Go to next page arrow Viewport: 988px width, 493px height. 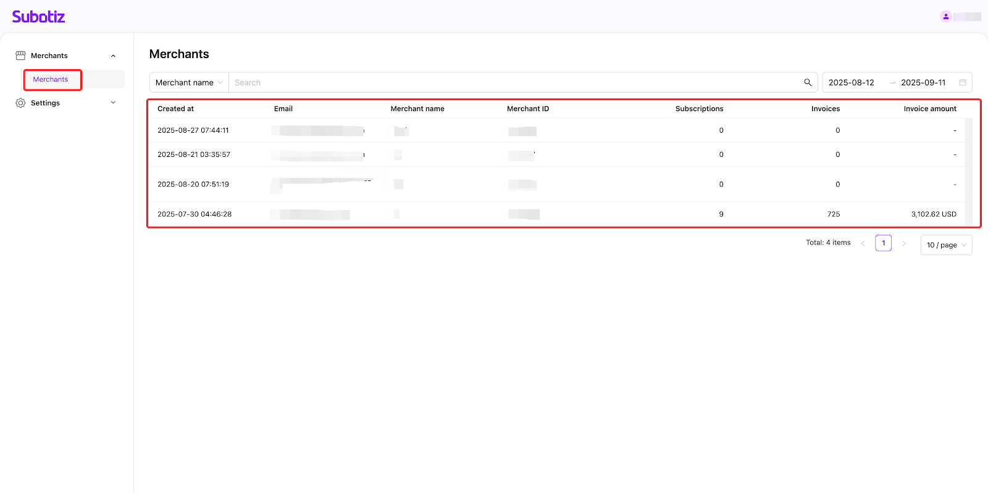coord(904,243)
